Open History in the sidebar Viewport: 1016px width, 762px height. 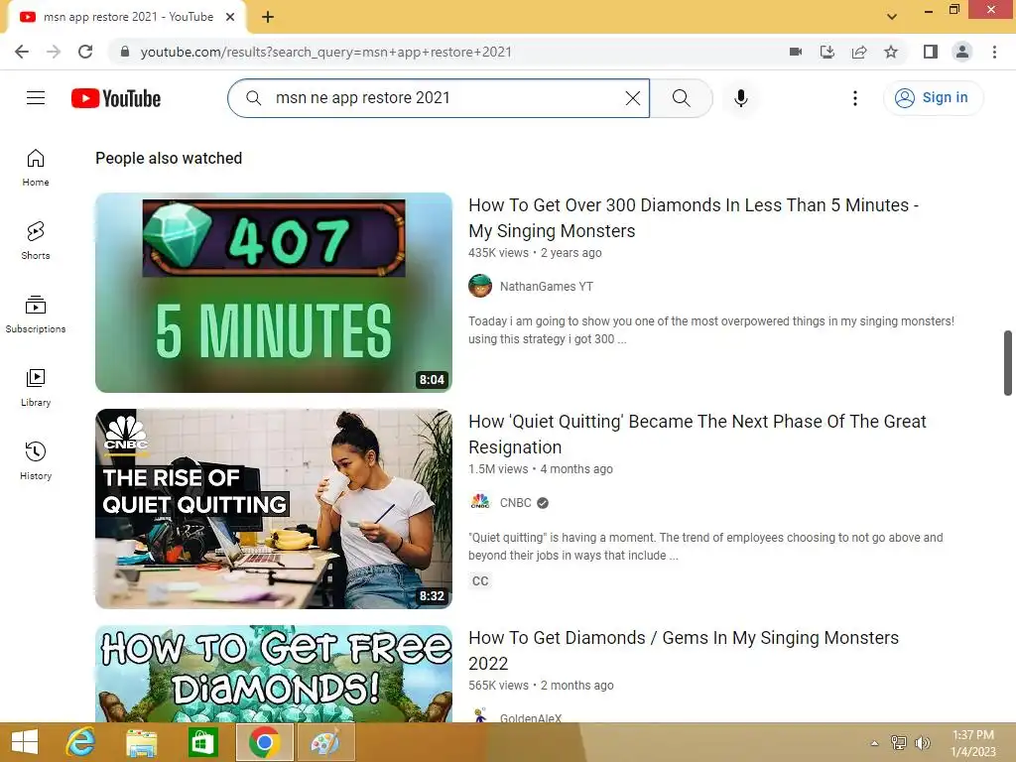pyautogui.click(x=36, y=460)
